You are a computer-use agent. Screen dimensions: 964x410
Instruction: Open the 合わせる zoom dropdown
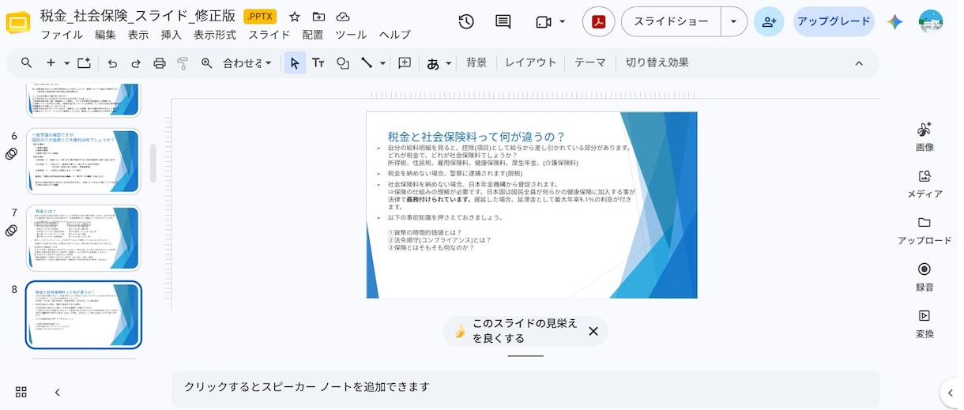tap(247, 63)
